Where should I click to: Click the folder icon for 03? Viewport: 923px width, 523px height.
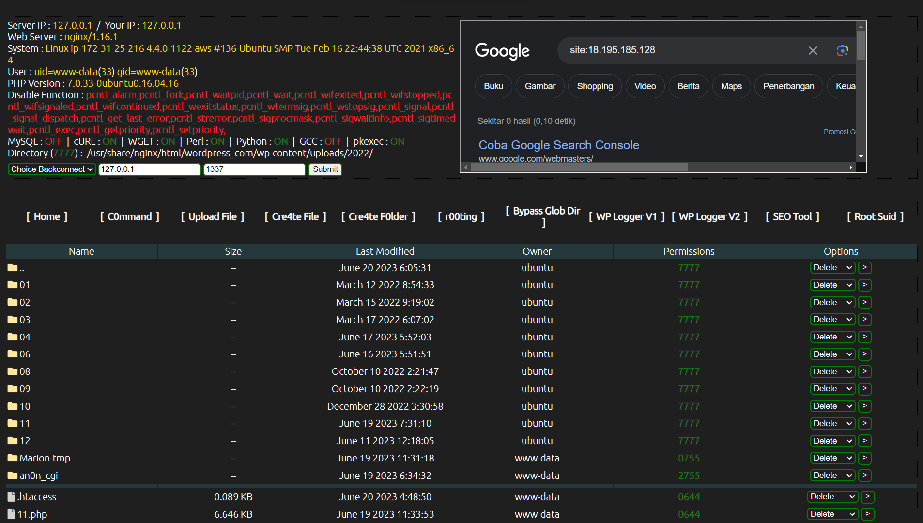point(13,320)
